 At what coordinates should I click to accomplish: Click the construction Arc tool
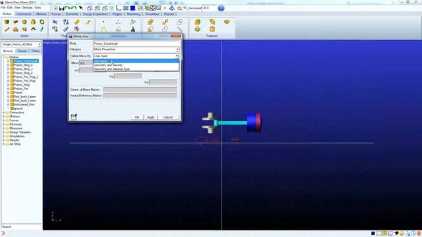(x=104, y=29)
